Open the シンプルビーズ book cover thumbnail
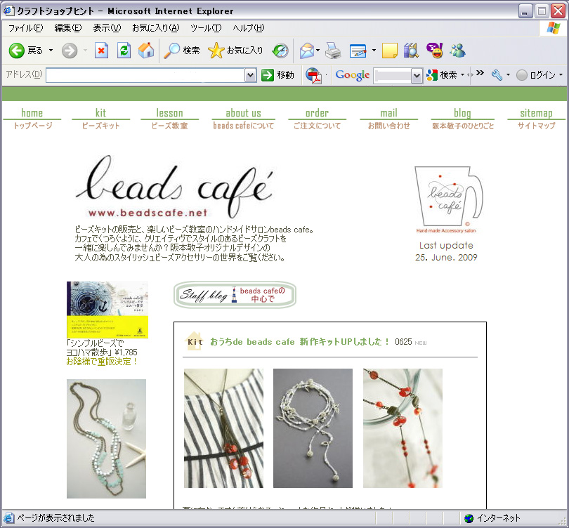This screenshot has width=569, height=528. [107, 310]
